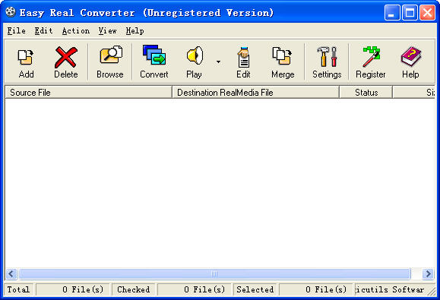The height and width of the screenshot is (300, 440).
Task: Click the Merge files icon
Action: pos(282,55)
